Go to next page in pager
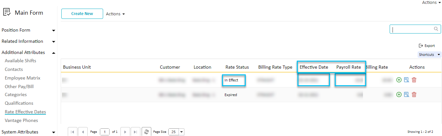This screenshot has height=136, width=442. coord(125,132)
